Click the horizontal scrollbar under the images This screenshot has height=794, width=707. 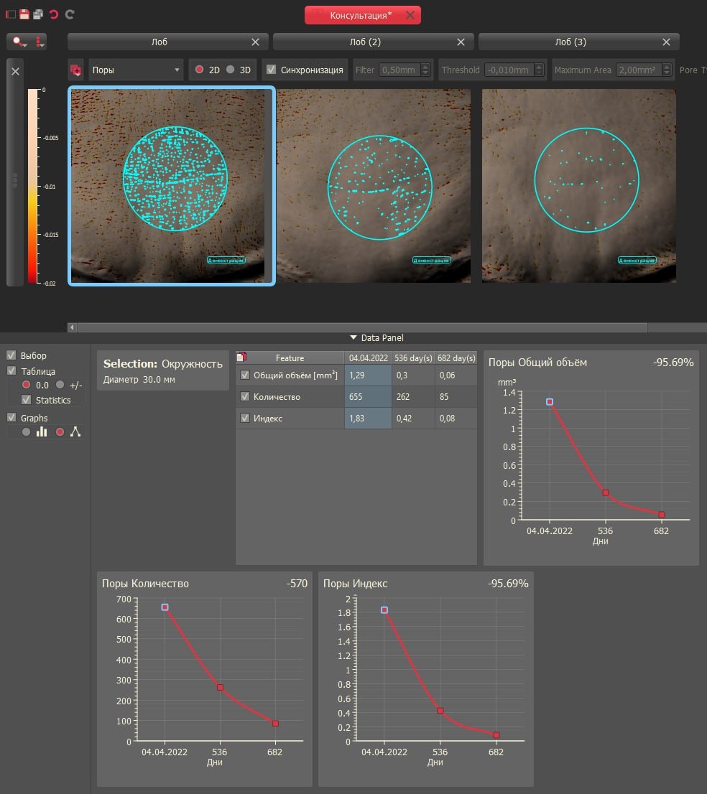362,327
